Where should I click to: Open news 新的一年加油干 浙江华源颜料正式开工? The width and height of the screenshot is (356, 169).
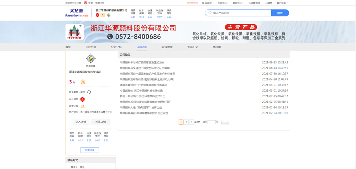coord(143,96)
